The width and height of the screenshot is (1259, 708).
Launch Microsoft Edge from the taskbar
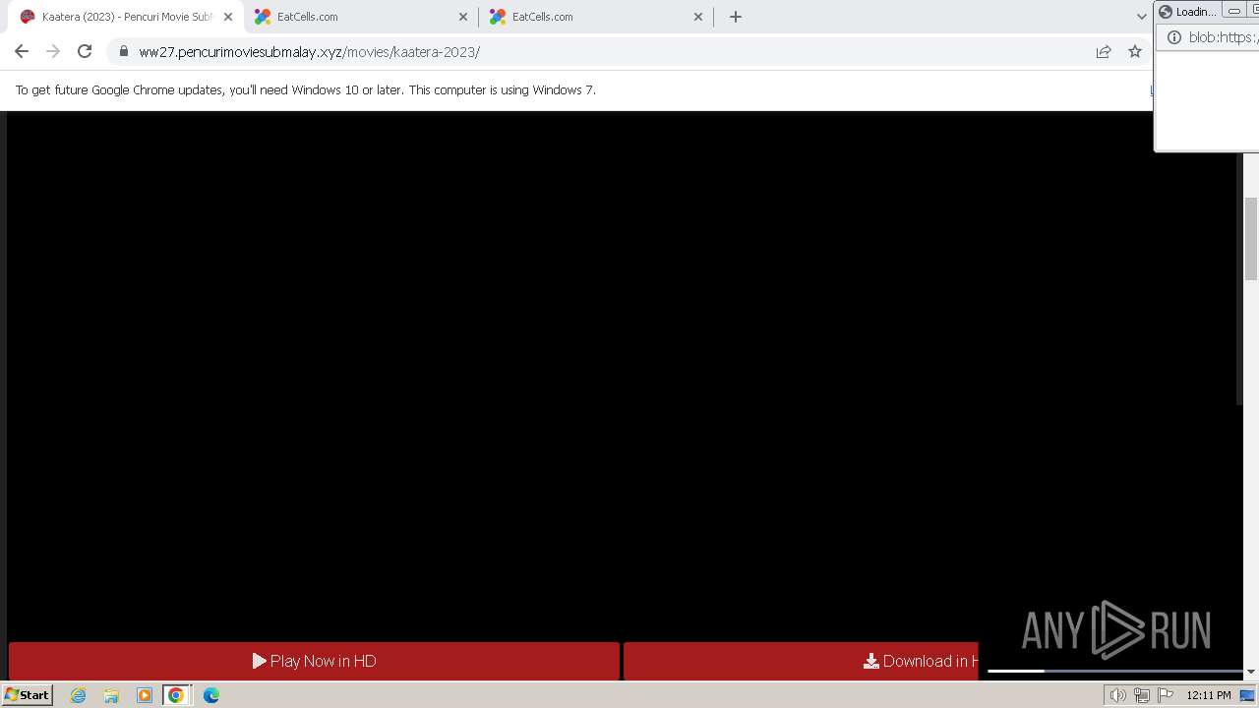[x=211, y=695]
